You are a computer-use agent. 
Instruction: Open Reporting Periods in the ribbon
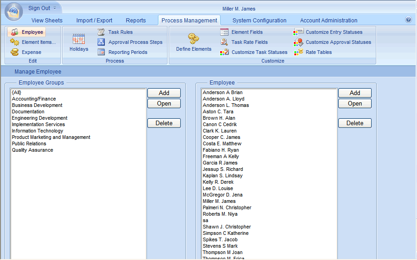coord(101,52)
